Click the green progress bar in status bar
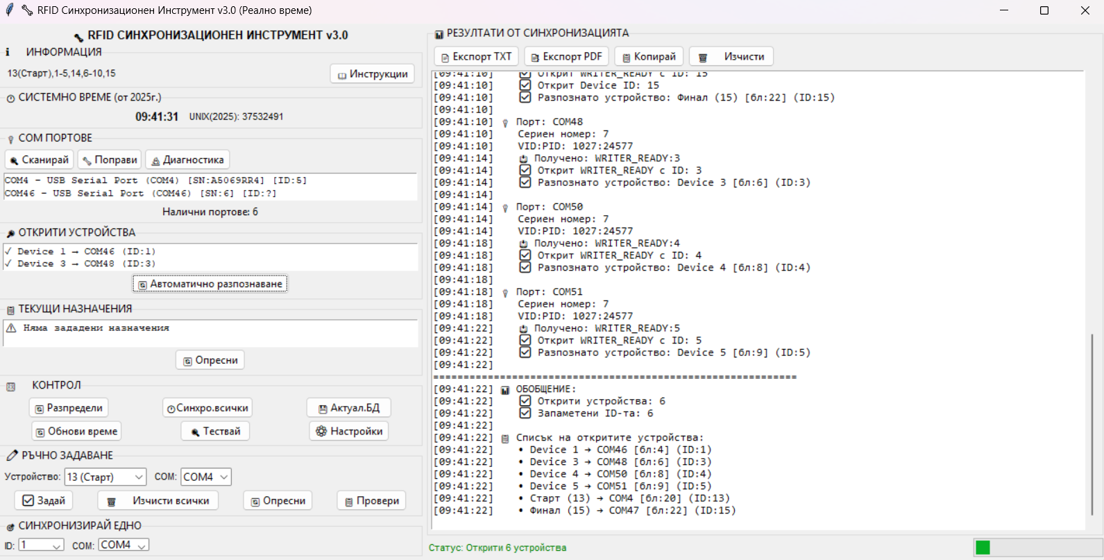Viewport: 1104px width, 560px height. pos(983,548)
